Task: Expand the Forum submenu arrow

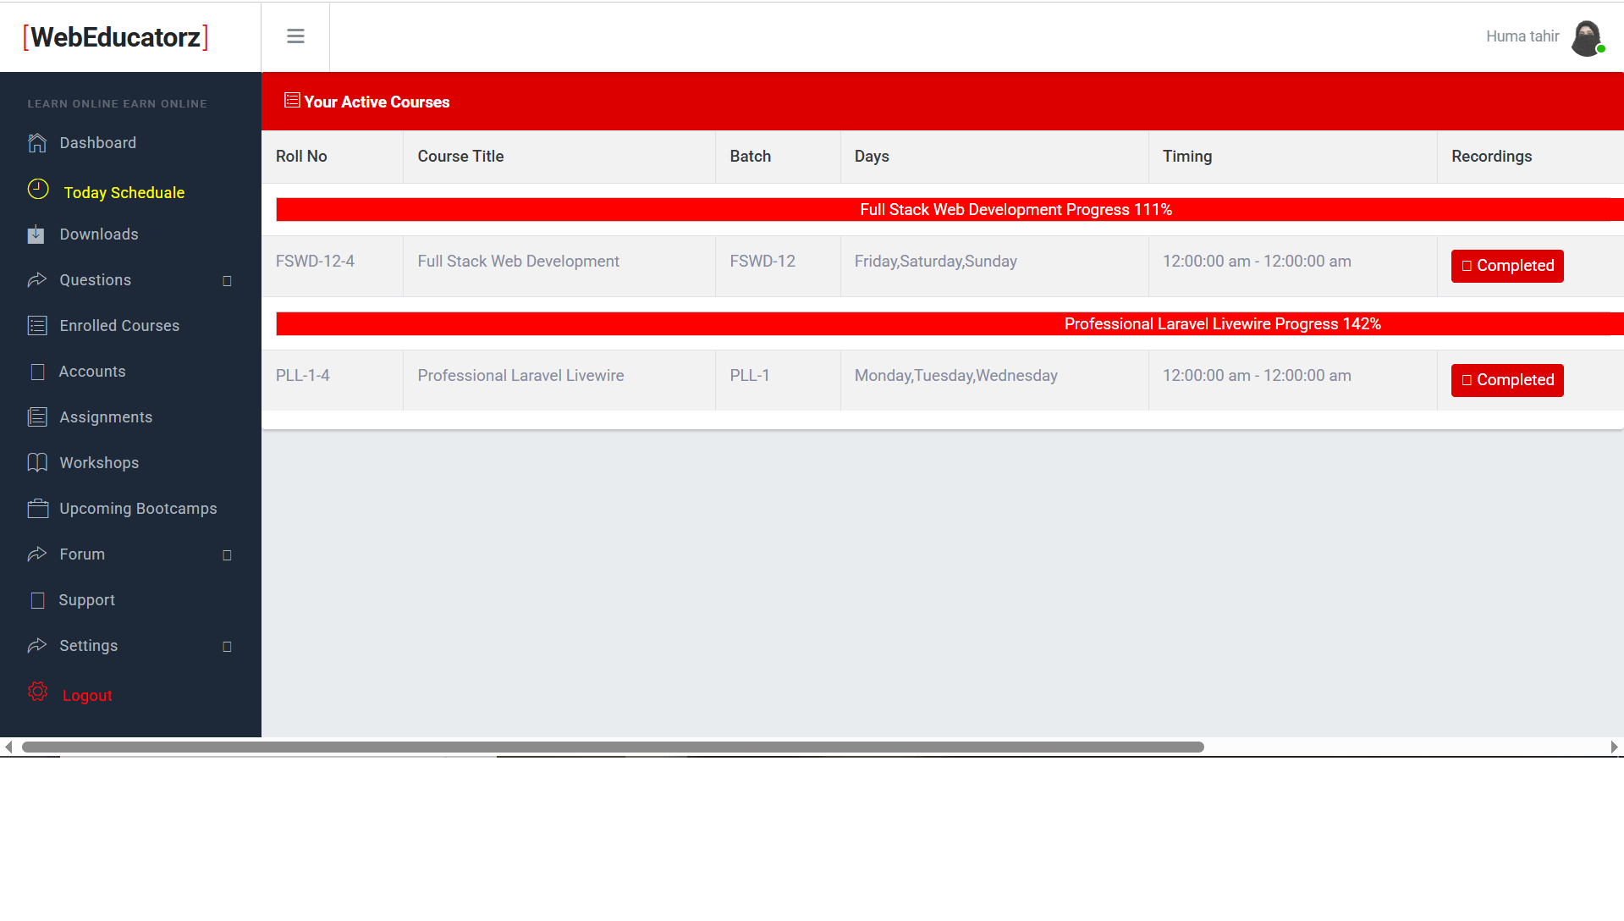Action: [x=227, y=555]
